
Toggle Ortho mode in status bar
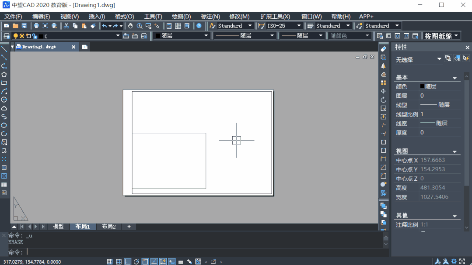(127, 262)
